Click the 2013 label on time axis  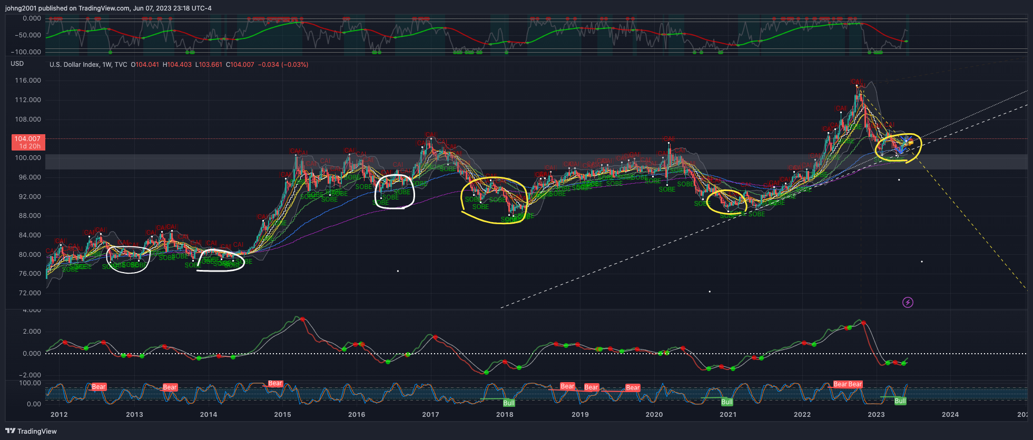pyautogui.click(x=134, y=415)
